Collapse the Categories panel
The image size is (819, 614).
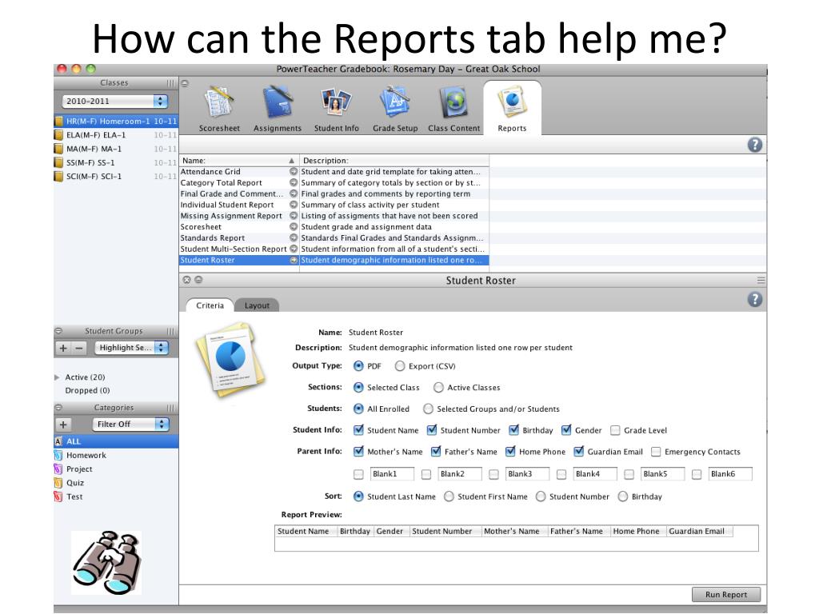(58, 408)
